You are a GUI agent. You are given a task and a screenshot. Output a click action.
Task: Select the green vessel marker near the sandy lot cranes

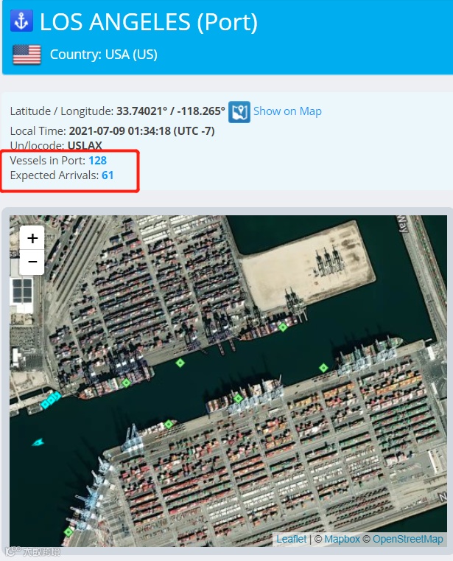coord(283,327)
